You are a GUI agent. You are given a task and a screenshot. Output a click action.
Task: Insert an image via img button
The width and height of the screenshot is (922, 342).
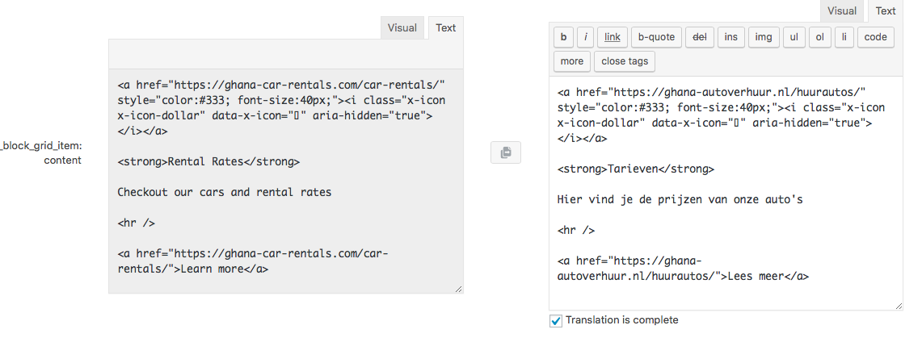[x=764, y=37]
